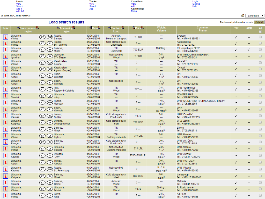Check the R.Lumpicko LTF row checkbox
Screen dimensions: 265x199
pyautogui.click(x=260, y=49)
